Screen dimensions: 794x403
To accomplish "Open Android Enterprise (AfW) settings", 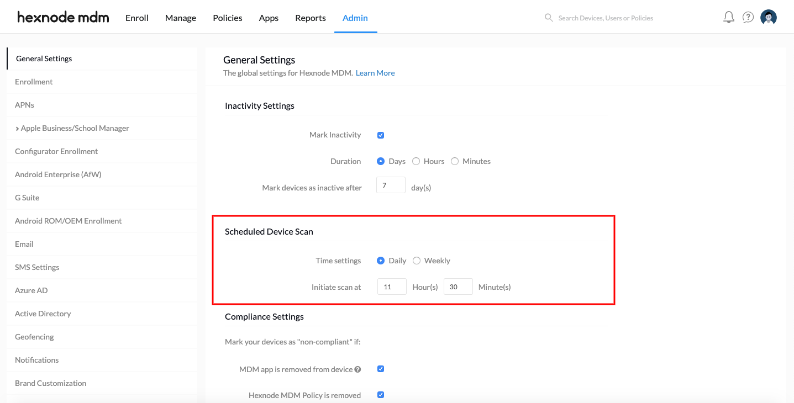I will tap(102, 174).
